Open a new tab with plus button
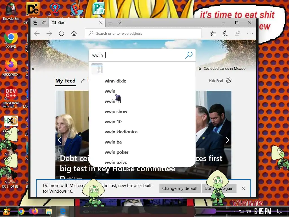The height and width of the screenshot is (217, 289). pos(110,23)
